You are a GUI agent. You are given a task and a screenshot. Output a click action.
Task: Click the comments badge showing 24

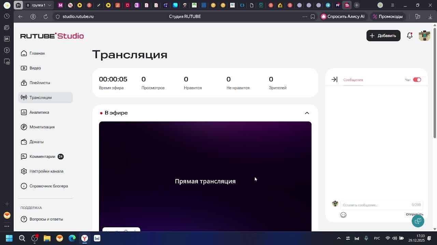(60, 157)
